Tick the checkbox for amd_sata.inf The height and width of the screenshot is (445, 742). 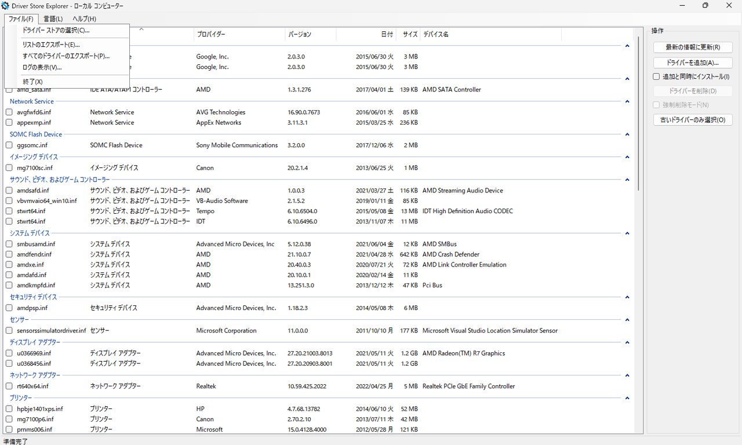point(9,90)
